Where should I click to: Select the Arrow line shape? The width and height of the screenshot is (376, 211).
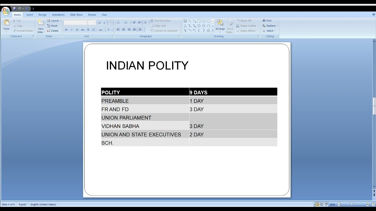pos(194,21)
